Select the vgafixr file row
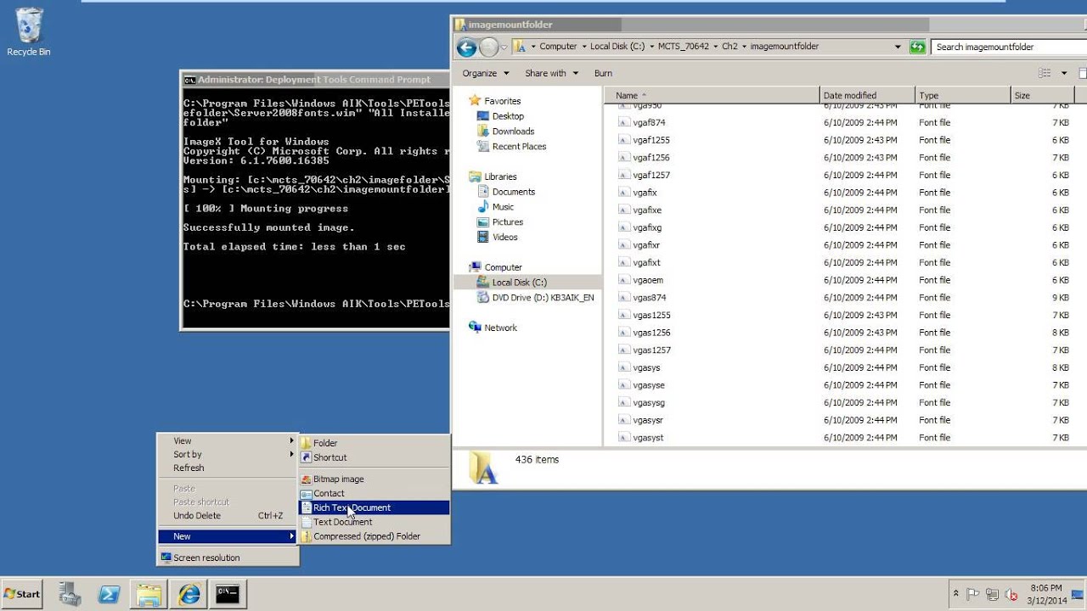Viewport: 1087px width, 611px height. pyautogui.click(x=845, y=245)
